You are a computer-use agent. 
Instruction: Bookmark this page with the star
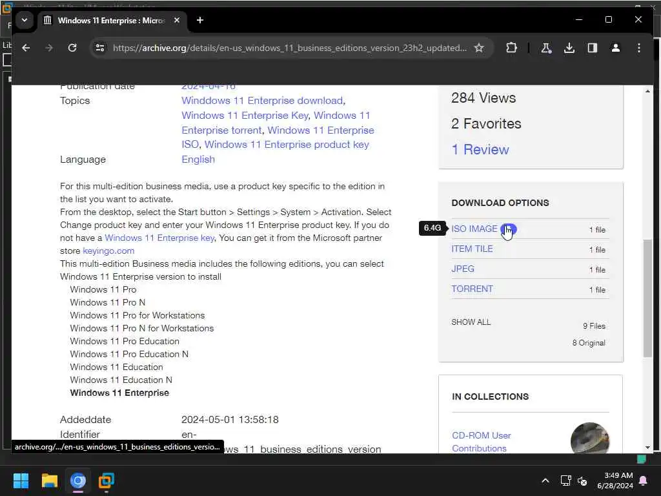point(479,48)
